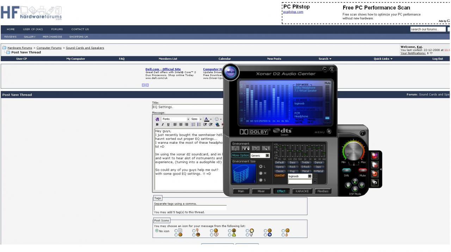Switch to the Effect tab
451x252 pixels.
coord(281,191)
